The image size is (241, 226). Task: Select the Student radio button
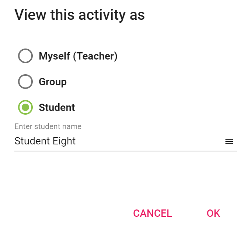(x=25, y=107)
